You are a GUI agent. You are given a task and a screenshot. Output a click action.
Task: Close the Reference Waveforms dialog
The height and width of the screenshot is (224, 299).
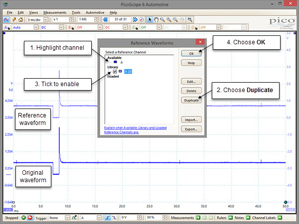point(200,42)
